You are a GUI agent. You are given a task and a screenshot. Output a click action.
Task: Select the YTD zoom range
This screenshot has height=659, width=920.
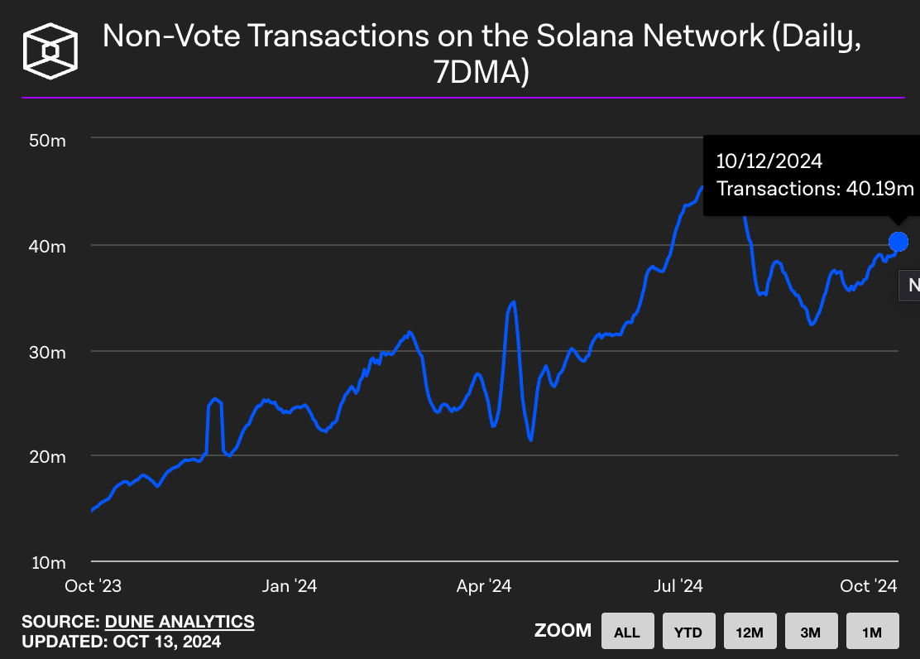click(688, 631)
